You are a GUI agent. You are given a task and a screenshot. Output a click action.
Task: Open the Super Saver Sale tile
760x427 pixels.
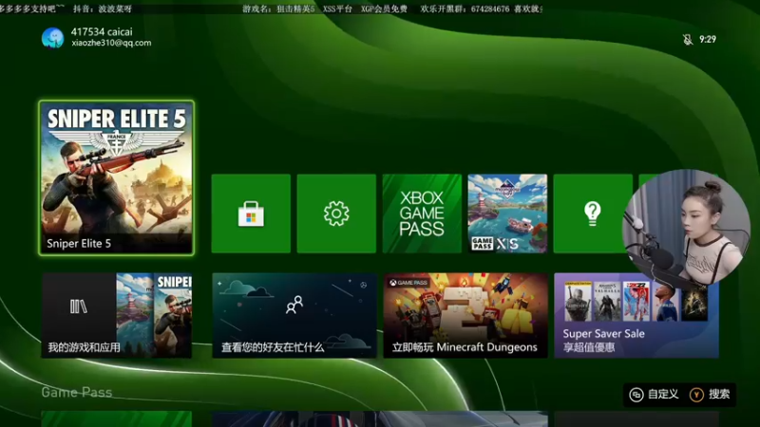pyautogui.click(x=636, y=316)
